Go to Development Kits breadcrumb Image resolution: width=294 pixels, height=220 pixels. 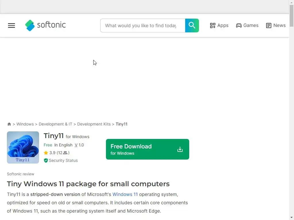94,124
